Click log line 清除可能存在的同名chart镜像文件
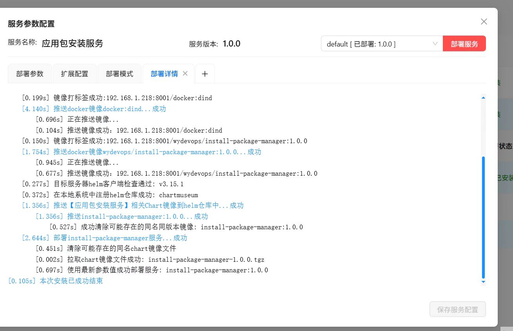The height and width of the screenshot is (331, 513). pyautogui.click(x=106, y=248)
